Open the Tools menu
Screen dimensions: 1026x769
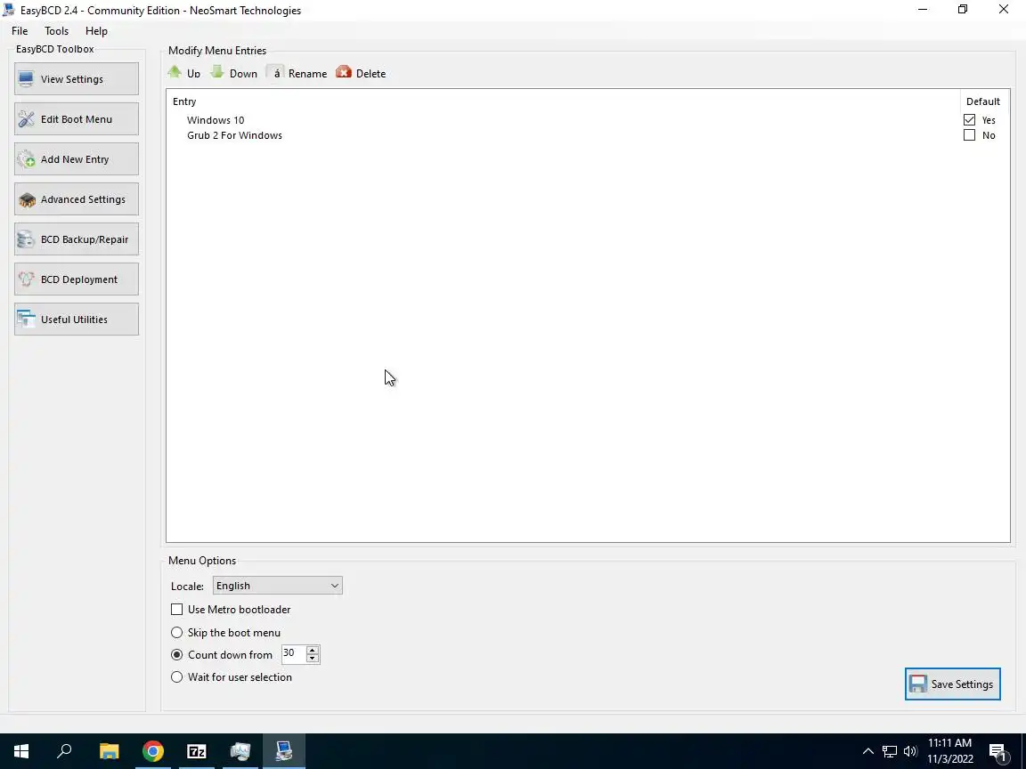[x=56, y=31]
